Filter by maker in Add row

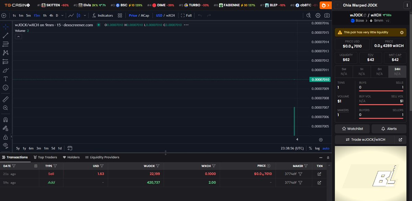point(300,183)
